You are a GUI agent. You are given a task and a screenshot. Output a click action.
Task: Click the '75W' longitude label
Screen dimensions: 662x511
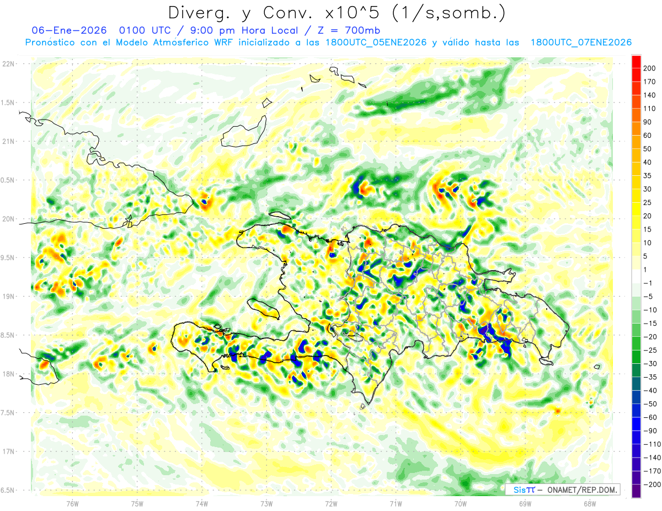tap(137, 503)
